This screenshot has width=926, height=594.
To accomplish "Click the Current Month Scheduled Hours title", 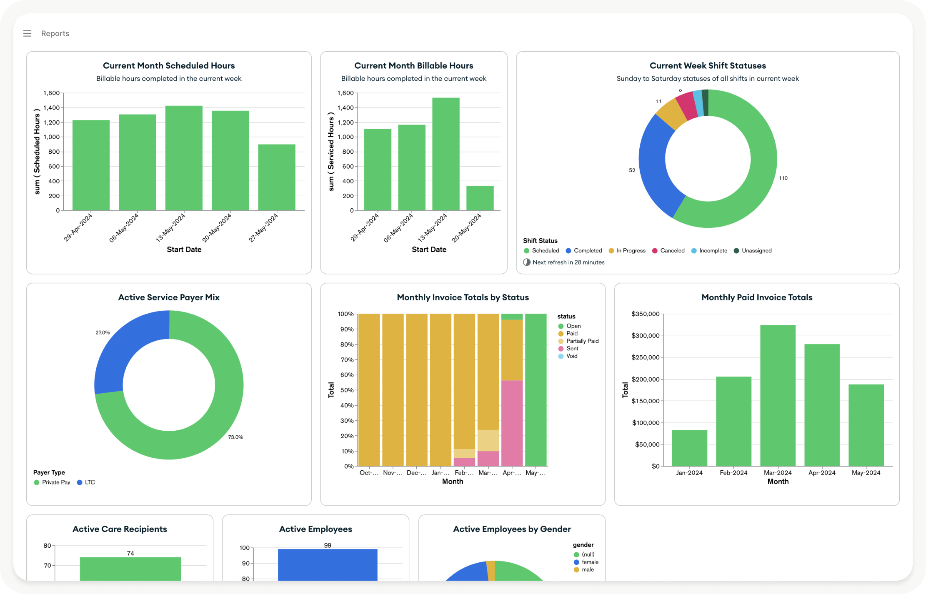I will coord(169,65).
